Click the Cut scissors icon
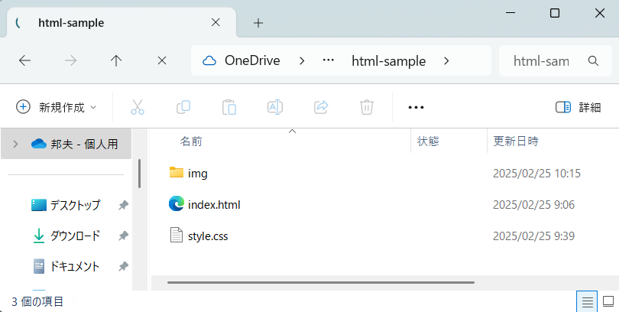Image resolution: width=619 pixels, height=312 pixels. click(138, 107)
